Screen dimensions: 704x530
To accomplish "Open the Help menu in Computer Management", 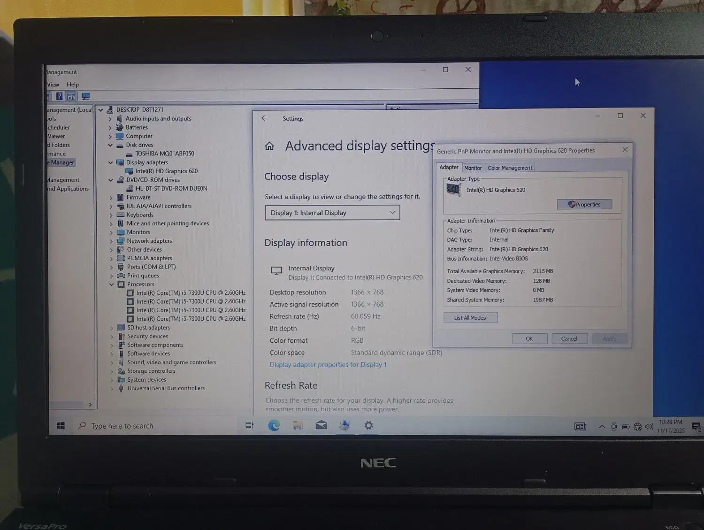I will (x=73, y=84).
